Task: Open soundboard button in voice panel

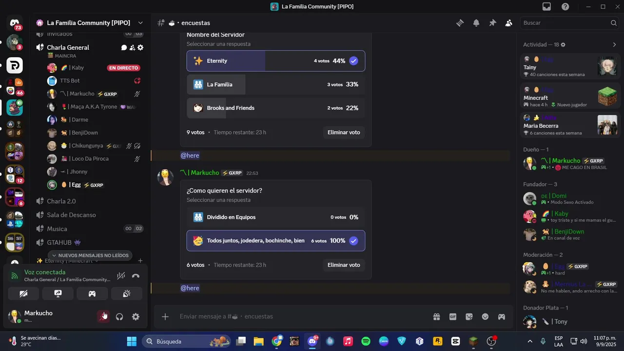Action: [126, 293]
